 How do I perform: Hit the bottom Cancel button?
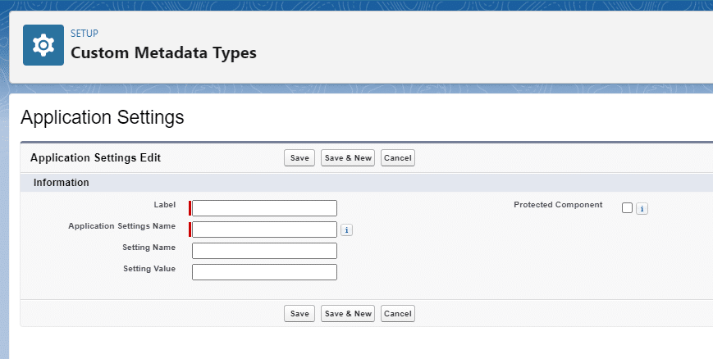tap(397, 313)
